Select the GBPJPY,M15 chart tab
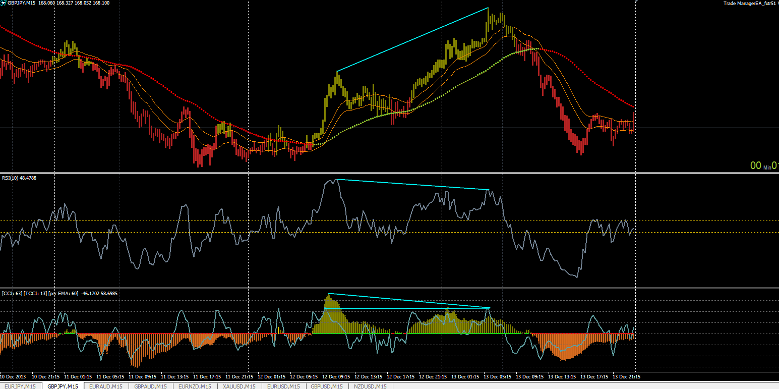The height and width of the screenshot is (389, 779). click(63, 386)
